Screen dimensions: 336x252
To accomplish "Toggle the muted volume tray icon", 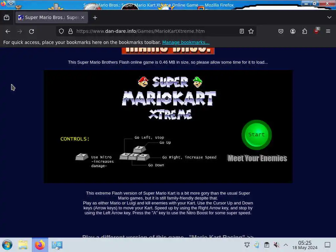I will pyautogui.click(x=276, y=244).
